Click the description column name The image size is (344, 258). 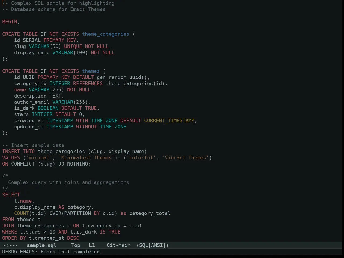pyautogui.click(x=30, y=96)
